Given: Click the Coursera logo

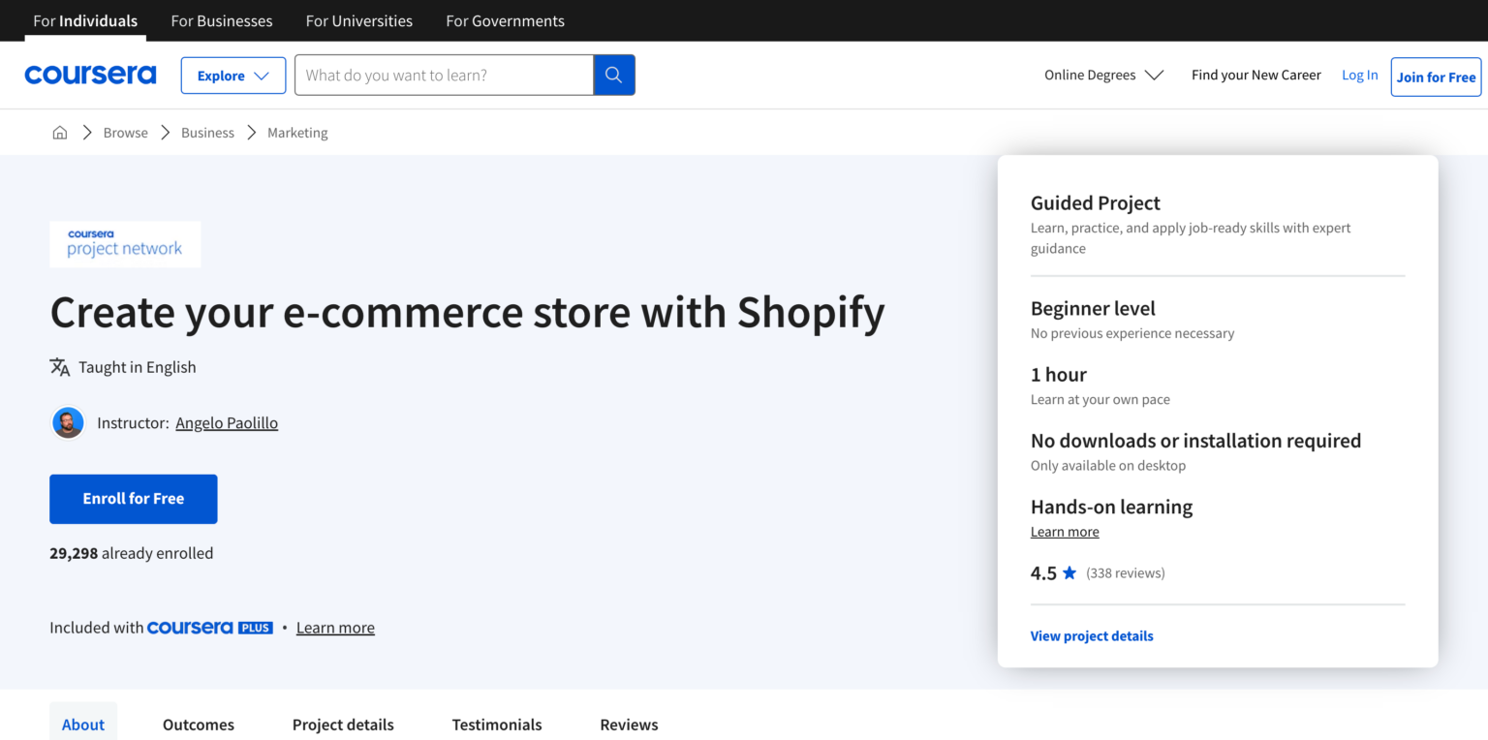Looking at the screenshot, I should click(90, 75).
